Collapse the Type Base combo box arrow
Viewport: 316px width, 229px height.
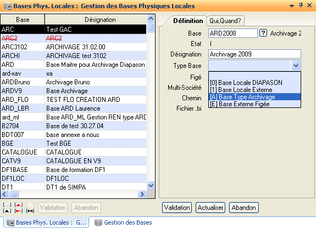pos(296,66)
